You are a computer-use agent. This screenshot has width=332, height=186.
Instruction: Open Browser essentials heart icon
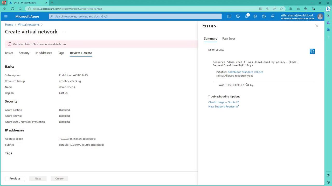pos(313,9)
